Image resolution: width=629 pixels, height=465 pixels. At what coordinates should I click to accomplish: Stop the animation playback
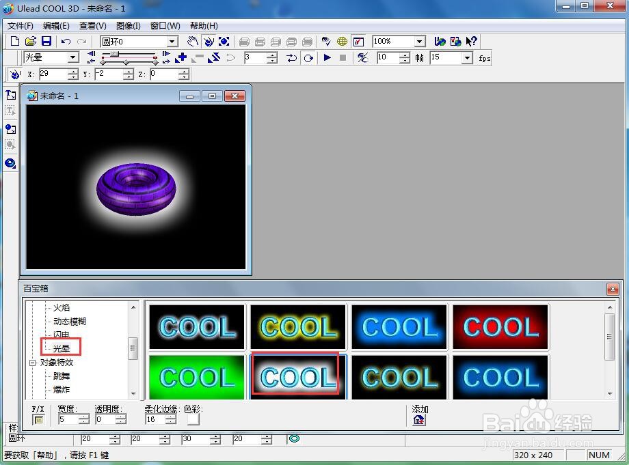pos(343,57)
